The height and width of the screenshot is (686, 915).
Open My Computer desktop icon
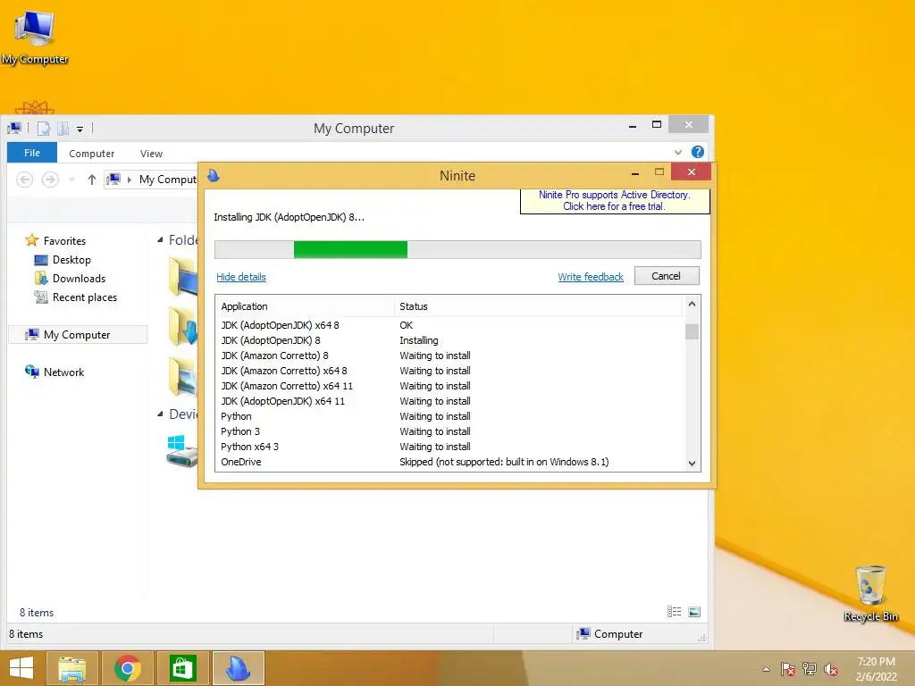35,38
